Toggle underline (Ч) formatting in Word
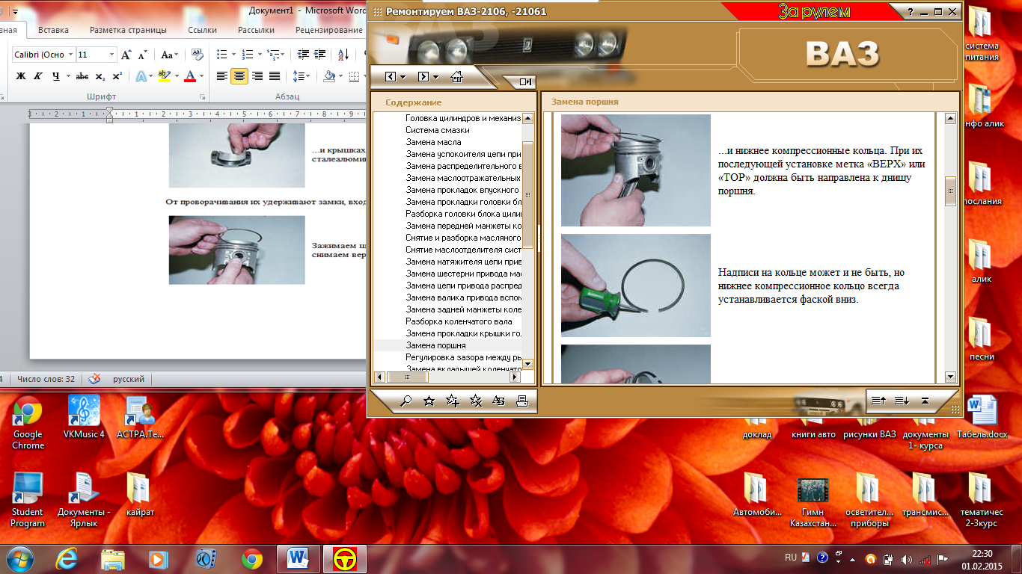The image size is (1022, 574). (x=55, y=76)
